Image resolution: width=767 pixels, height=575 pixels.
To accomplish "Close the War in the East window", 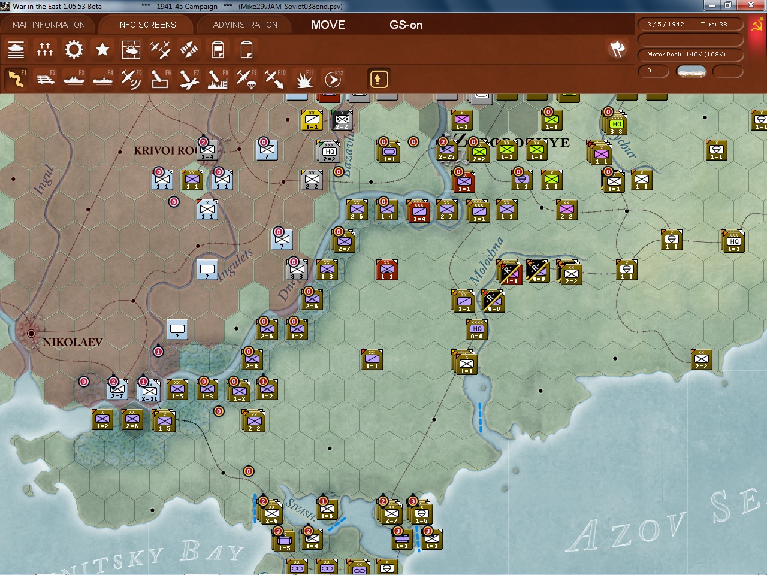I will 752,5.
